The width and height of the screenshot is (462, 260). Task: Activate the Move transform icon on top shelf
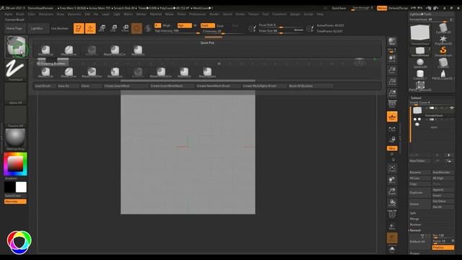click(102, 28)
